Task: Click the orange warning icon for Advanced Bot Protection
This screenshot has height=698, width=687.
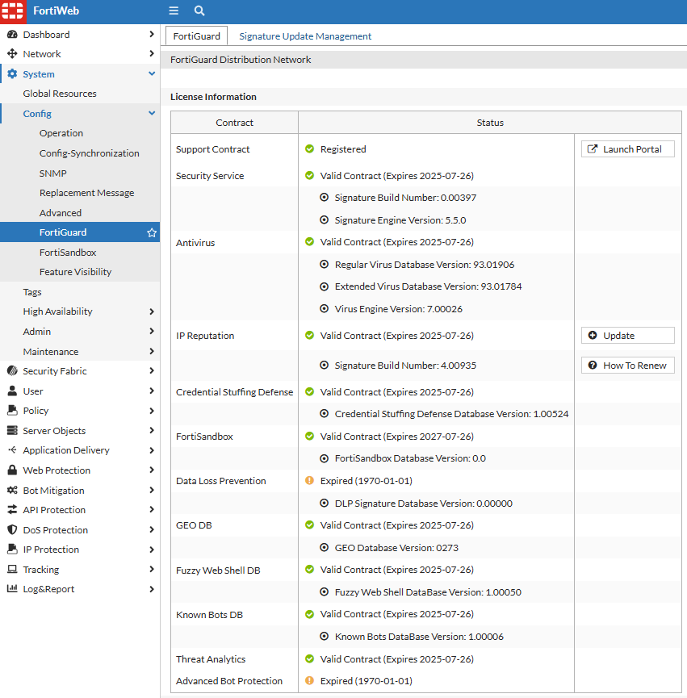Action: [309, 680]
